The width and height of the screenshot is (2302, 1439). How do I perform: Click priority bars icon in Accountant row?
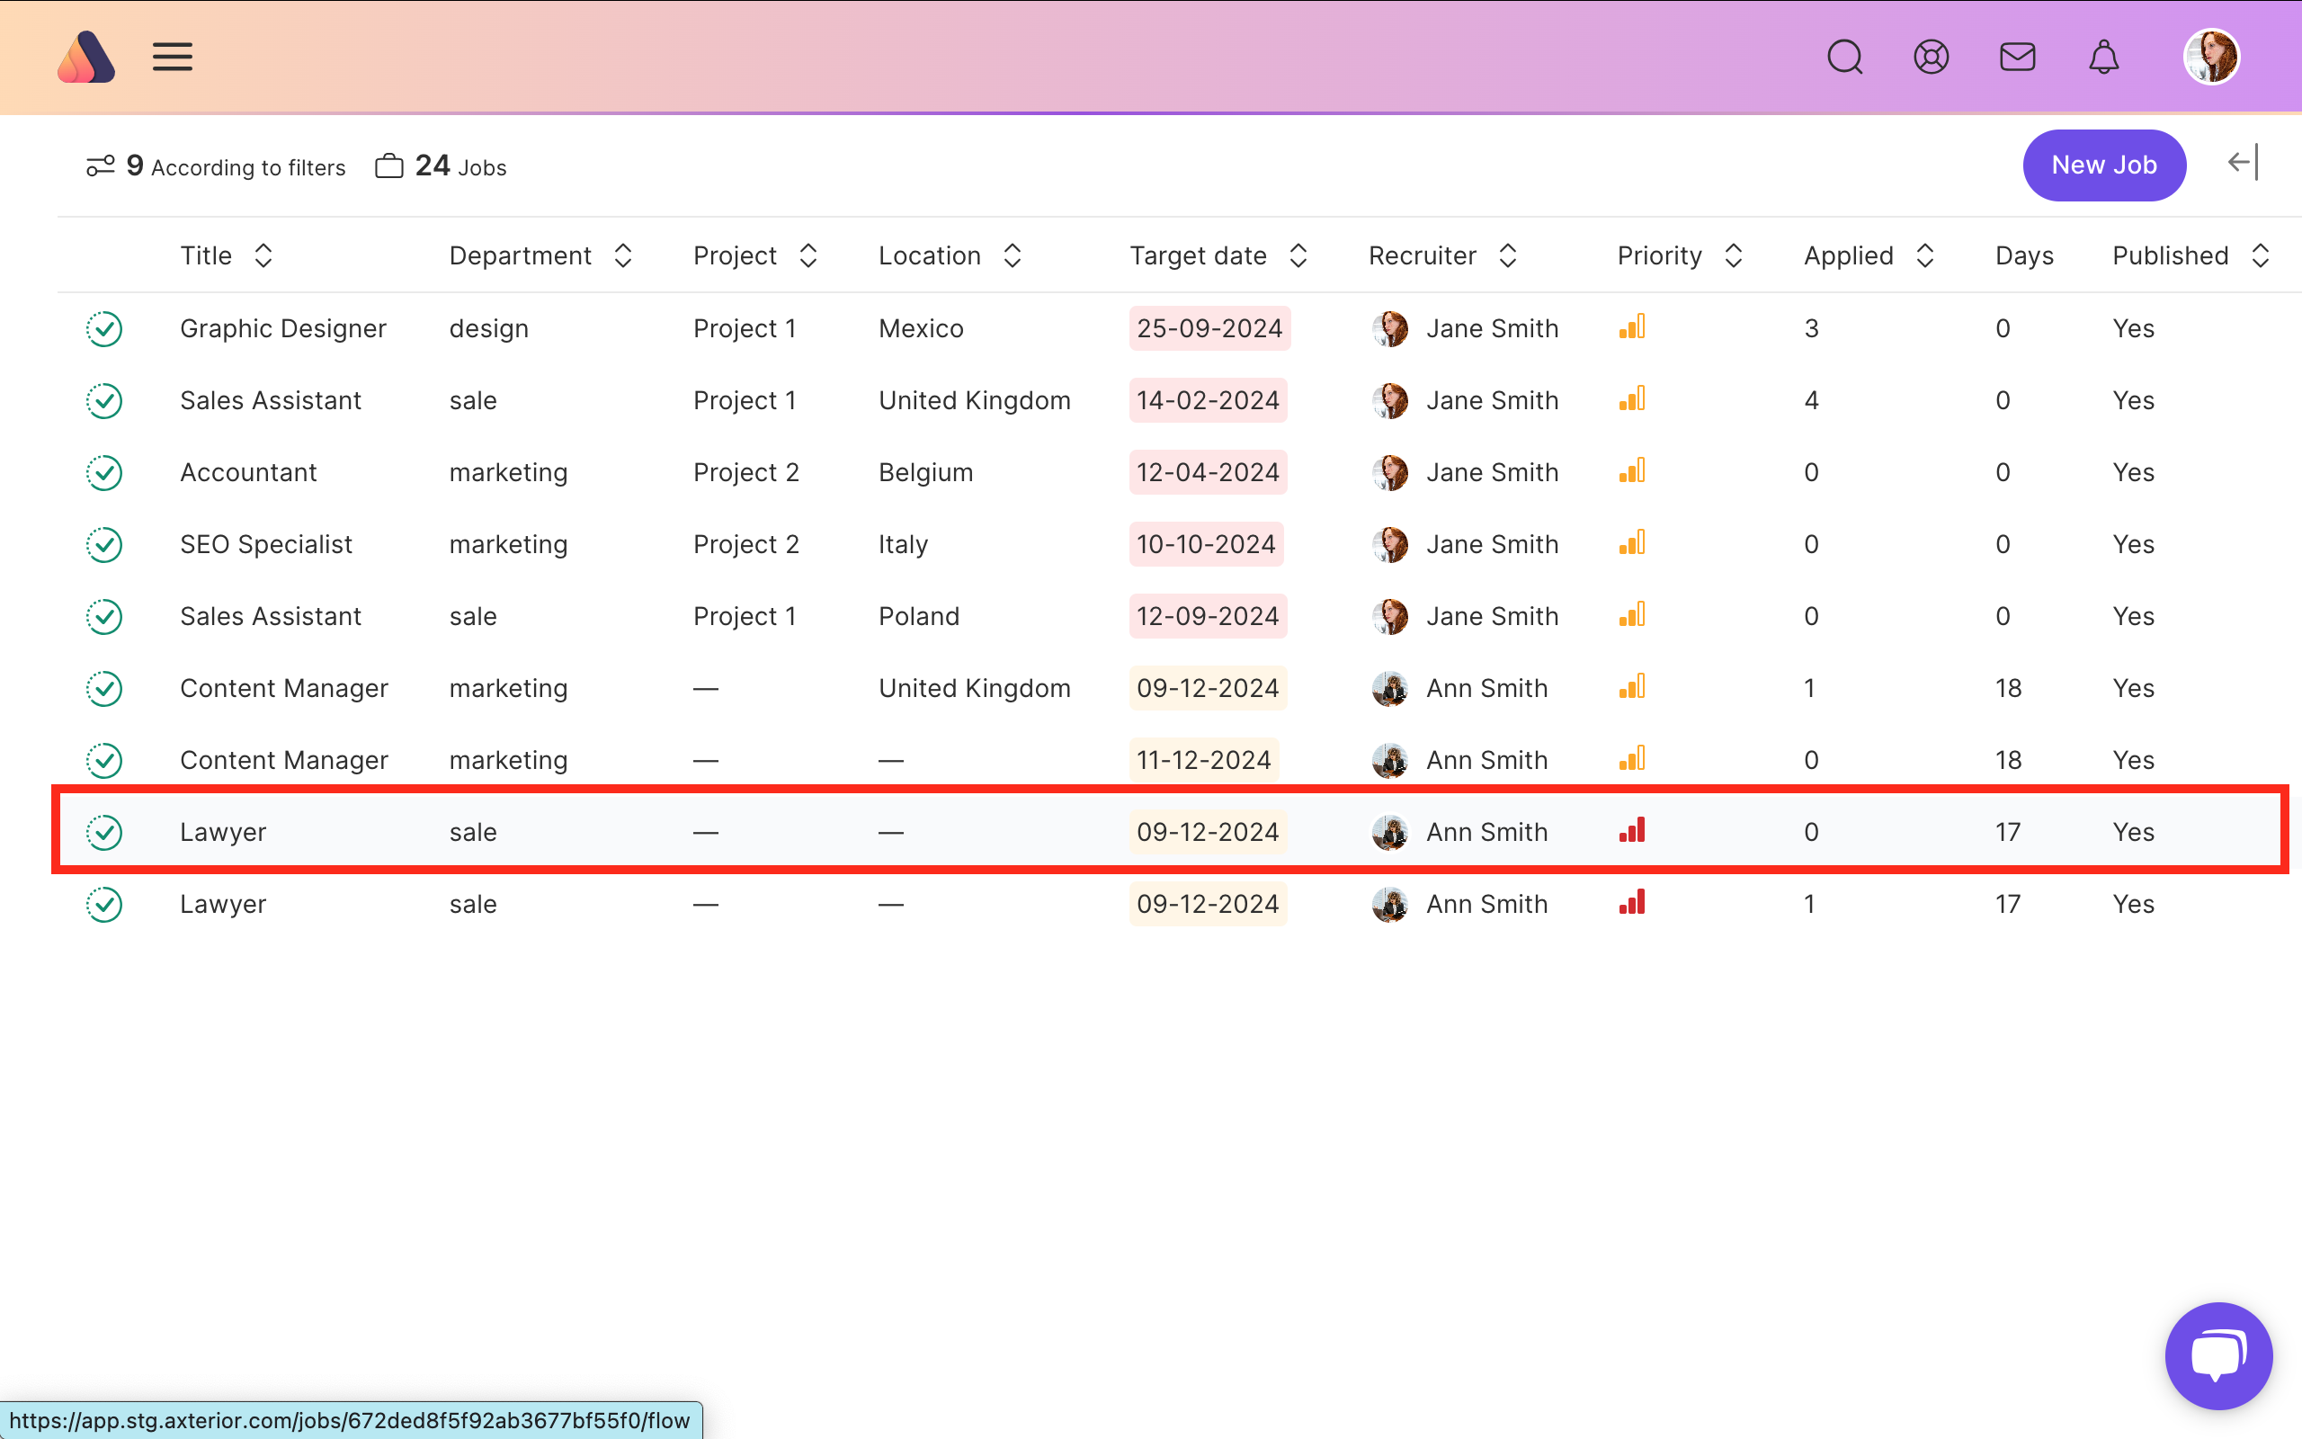pyautogui.click(x=1631, y=471)
